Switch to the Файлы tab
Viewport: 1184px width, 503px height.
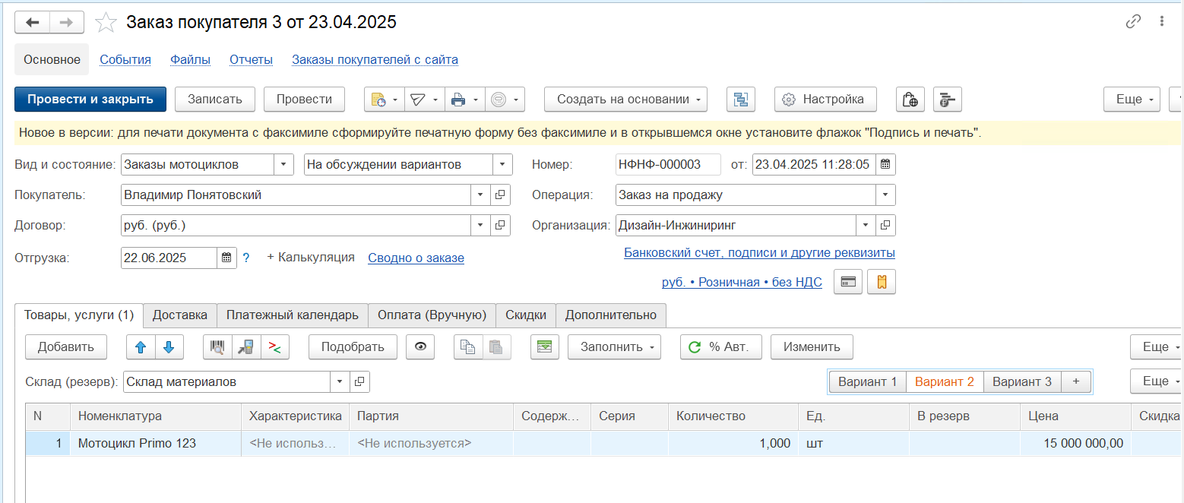coord(190,60)
